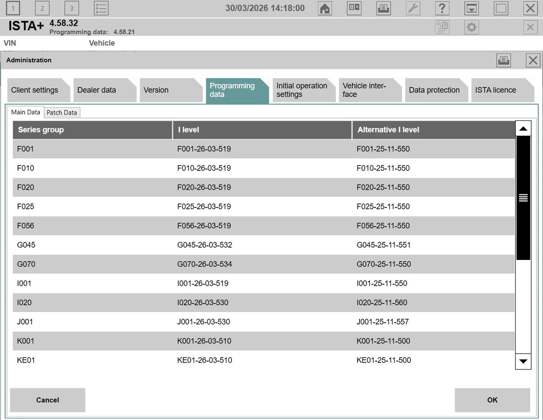Click the VIN label in header

coord(10,43)
